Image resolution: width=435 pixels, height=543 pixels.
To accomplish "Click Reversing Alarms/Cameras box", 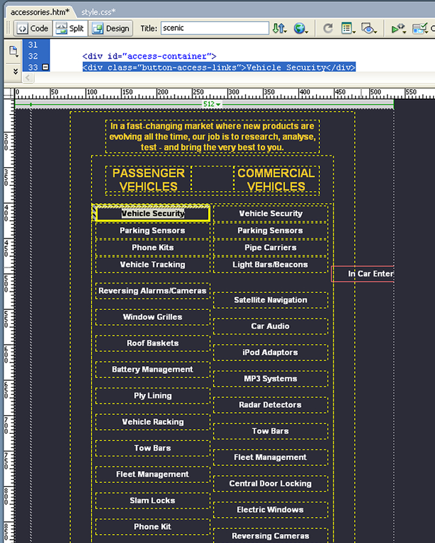I will (153, 291).
